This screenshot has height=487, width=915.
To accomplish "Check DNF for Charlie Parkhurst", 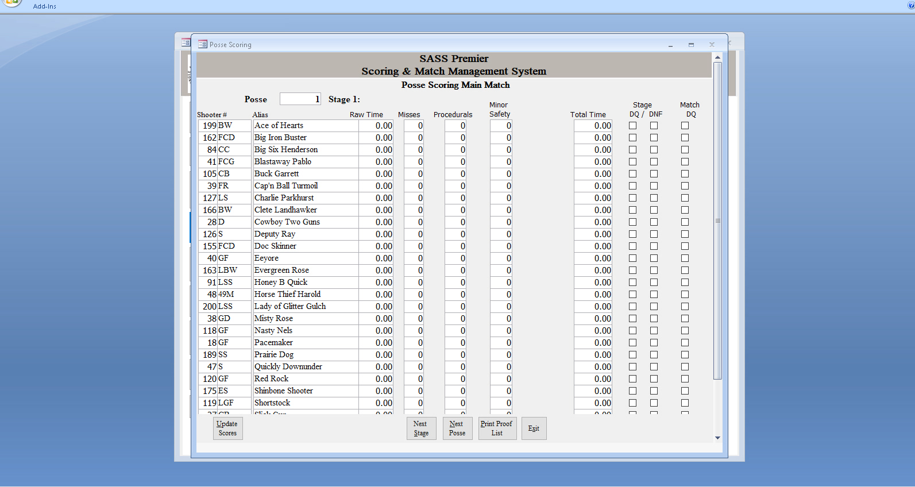I will coord(654,198).
